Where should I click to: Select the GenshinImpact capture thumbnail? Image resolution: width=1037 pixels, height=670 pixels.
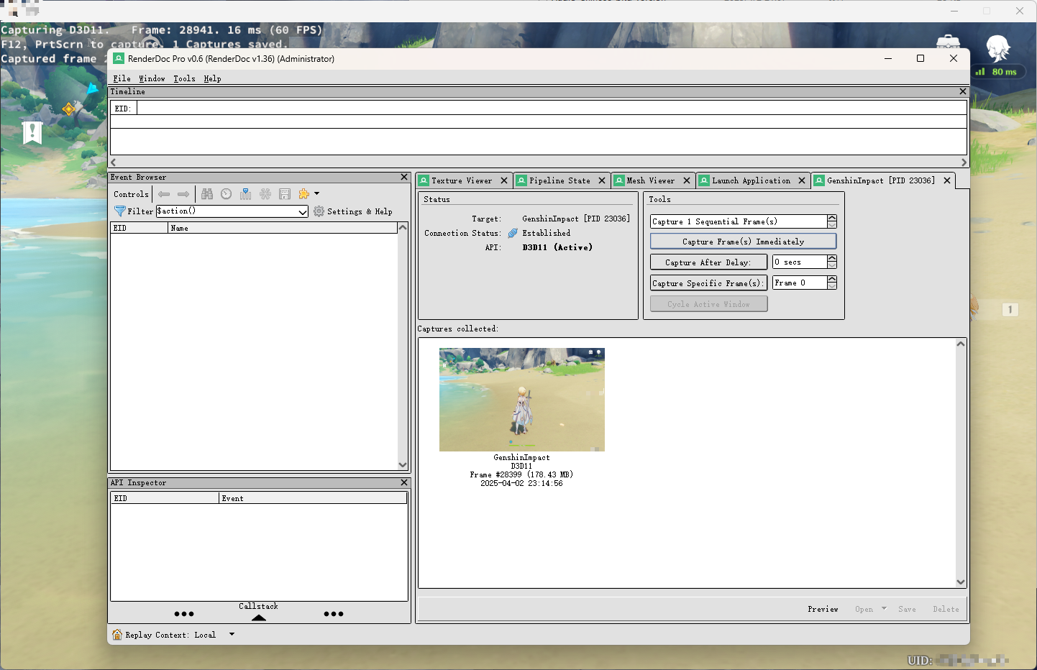(521, 400)
